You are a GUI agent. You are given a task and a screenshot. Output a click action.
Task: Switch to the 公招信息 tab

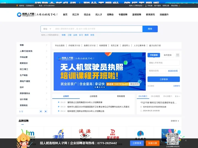click(94, 96)
